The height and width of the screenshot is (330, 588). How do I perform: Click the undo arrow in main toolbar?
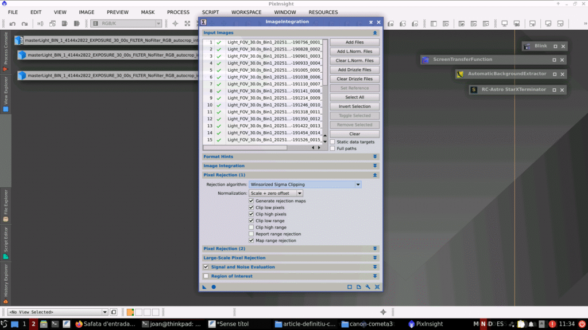tap(11, 24)
